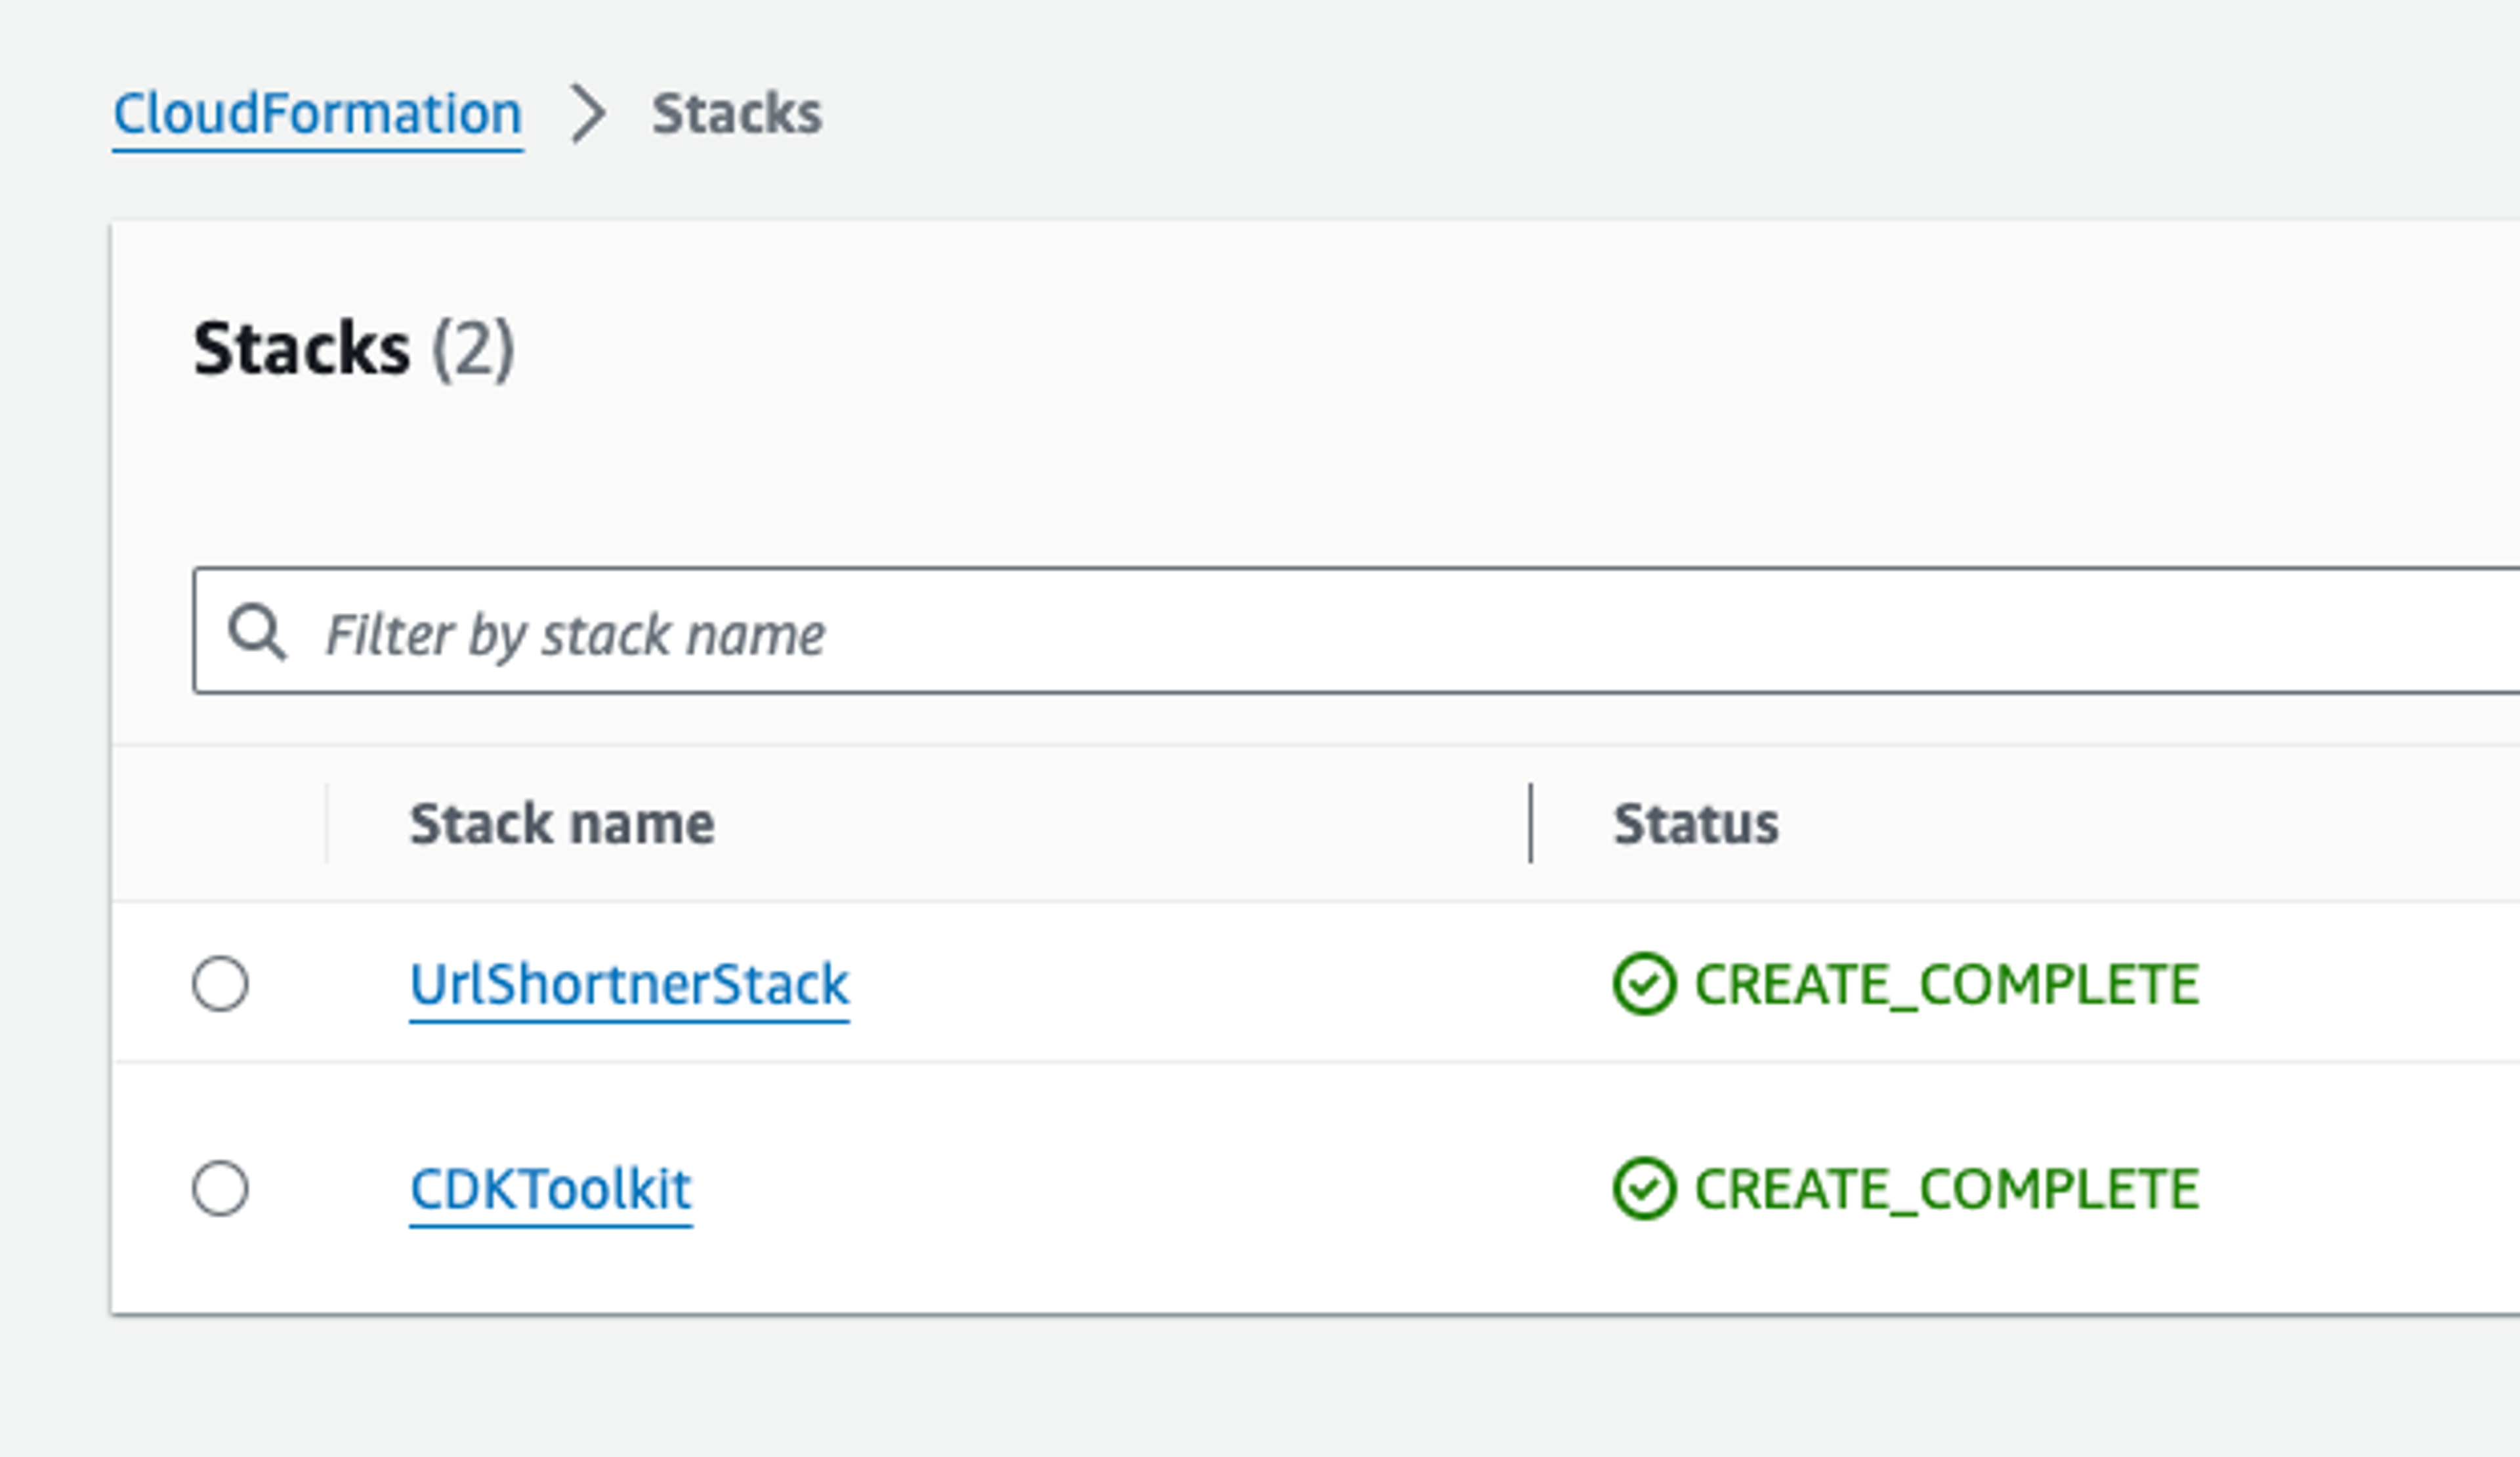Click the Stacks breadcrumb item

(736, 114)
